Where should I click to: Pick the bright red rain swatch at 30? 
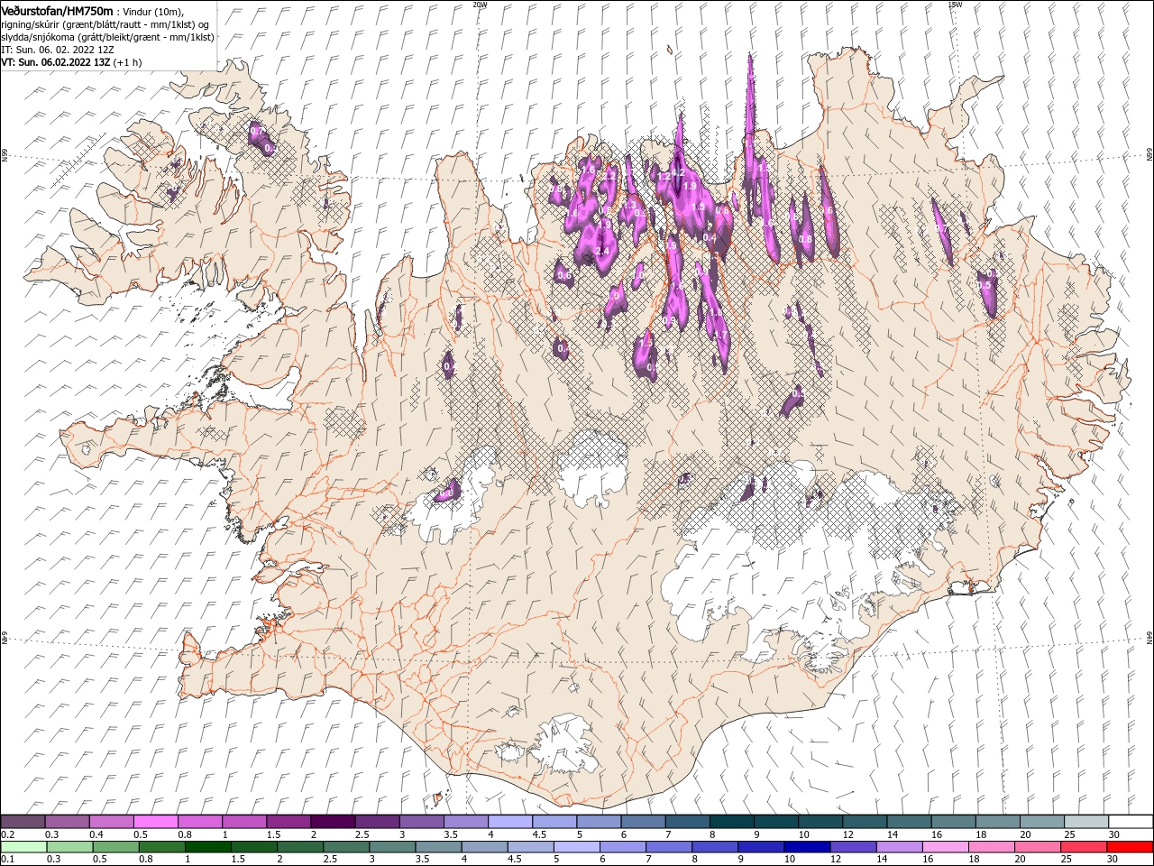tap(1130, 847)
